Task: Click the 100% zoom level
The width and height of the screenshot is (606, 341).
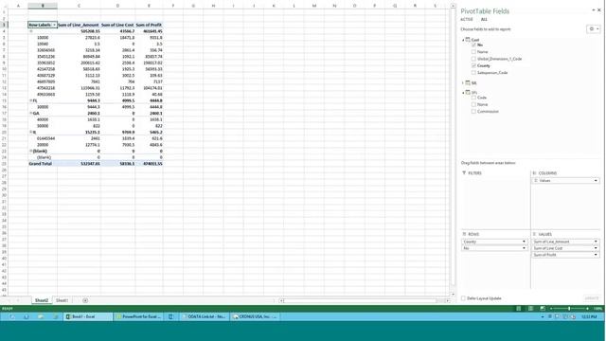Action: (597, 309)
